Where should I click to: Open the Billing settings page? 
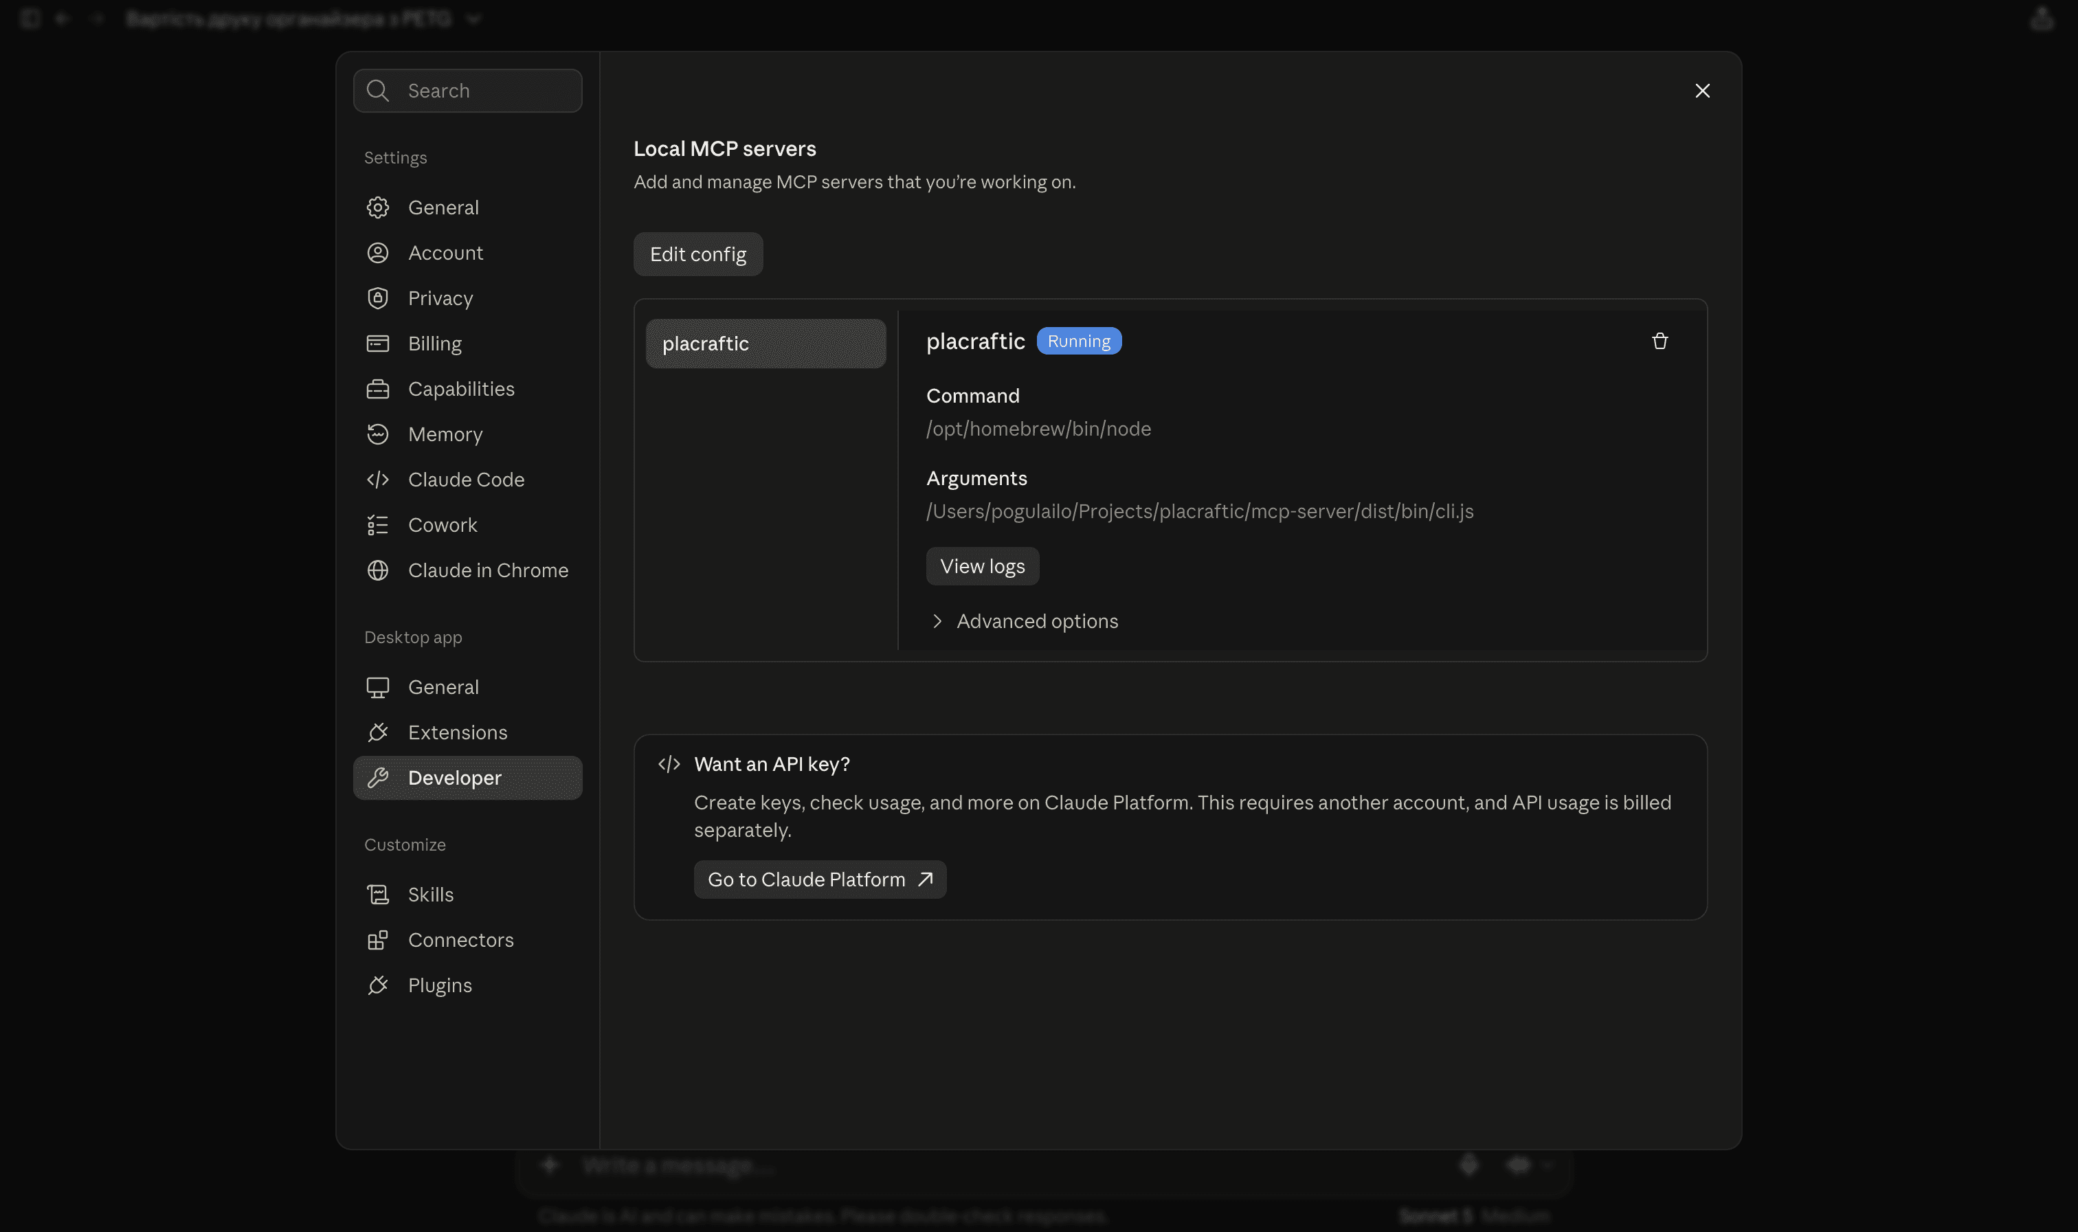pyautogui.click(x=467, y=344)
